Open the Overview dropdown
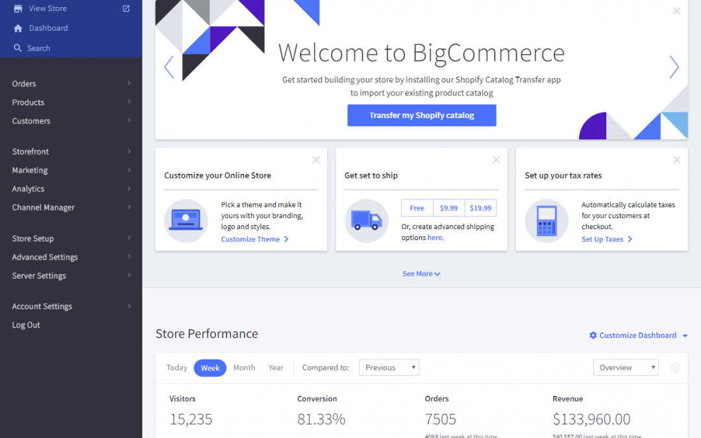Screen dimensions: 701x438 (x=626, y=367)
